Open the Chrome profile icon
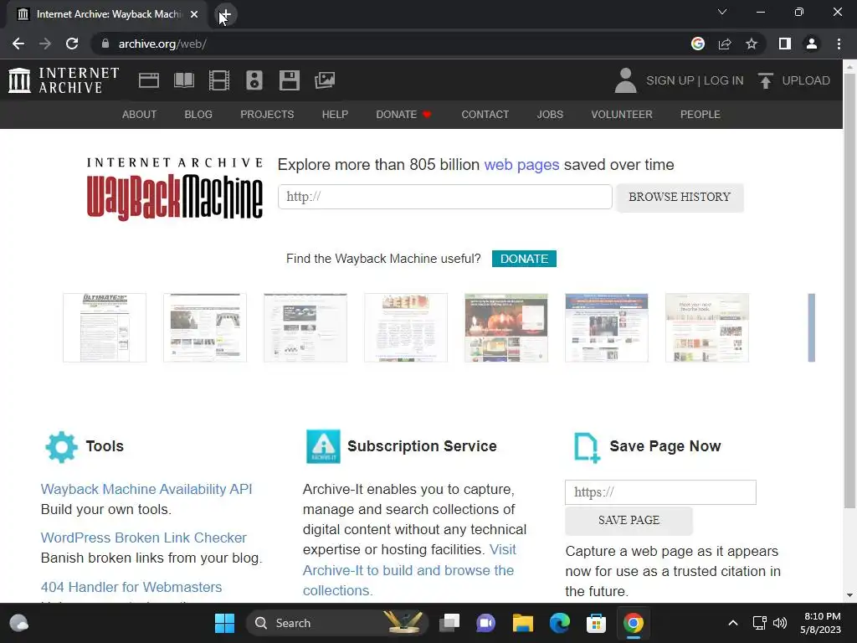857x643 pixels. point(812,44)
